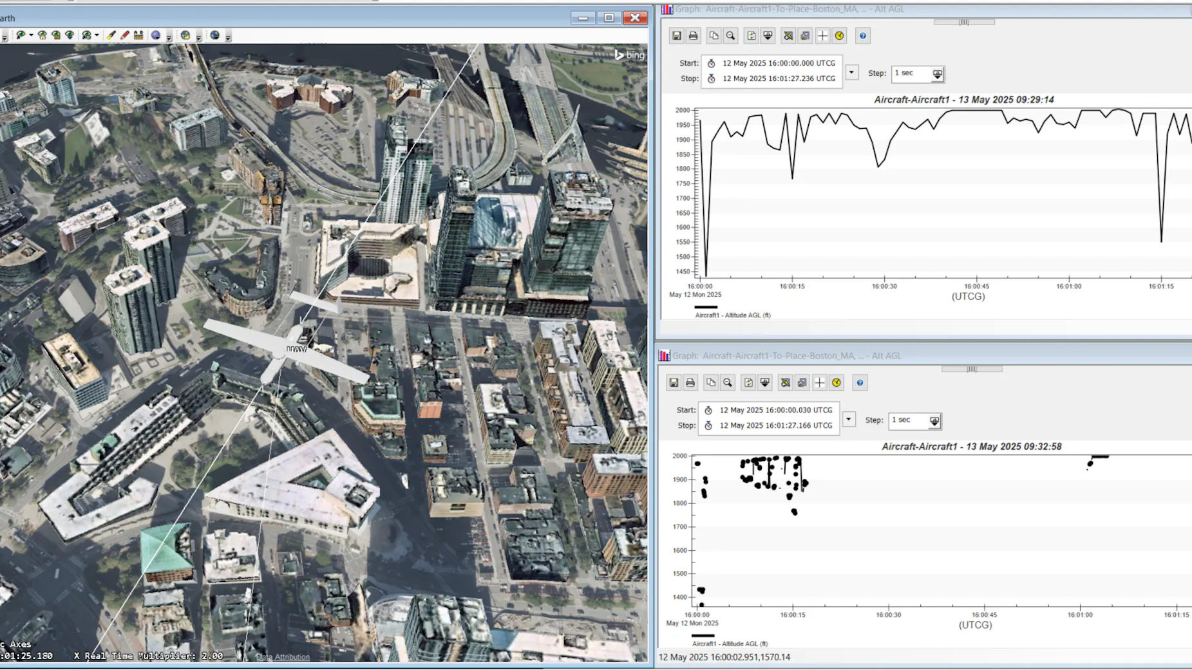Click the blue star globe icon in 3D toolbar
This screenshot has width=1192, height=670.
[x=156, y=35]
